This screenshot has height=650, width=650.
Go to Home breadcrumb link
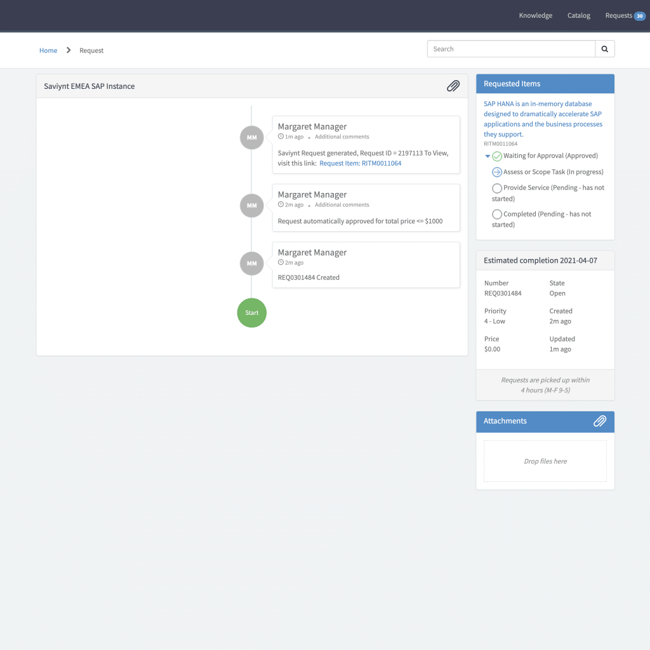(x=48, y=51)
